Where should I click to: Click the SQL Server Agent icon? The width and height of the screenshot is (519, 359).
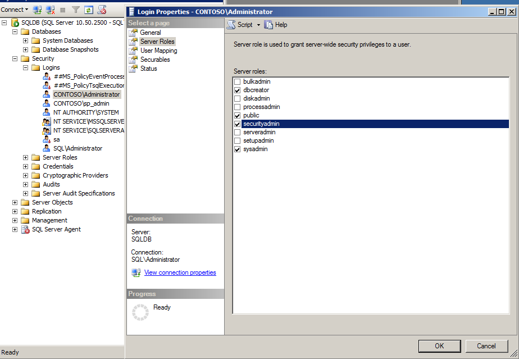(x=26, y=229)
